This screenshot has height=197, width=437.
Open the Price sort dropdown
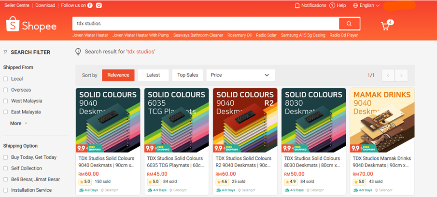(x=241, y=75)
